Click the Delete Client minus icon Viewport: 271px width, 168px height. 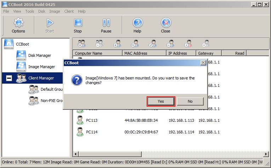point(170,43)
